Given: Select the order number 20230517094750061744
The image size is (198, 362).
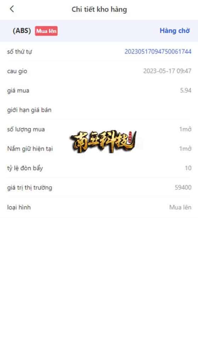Looking at the screenshot, I should (158, 52).
